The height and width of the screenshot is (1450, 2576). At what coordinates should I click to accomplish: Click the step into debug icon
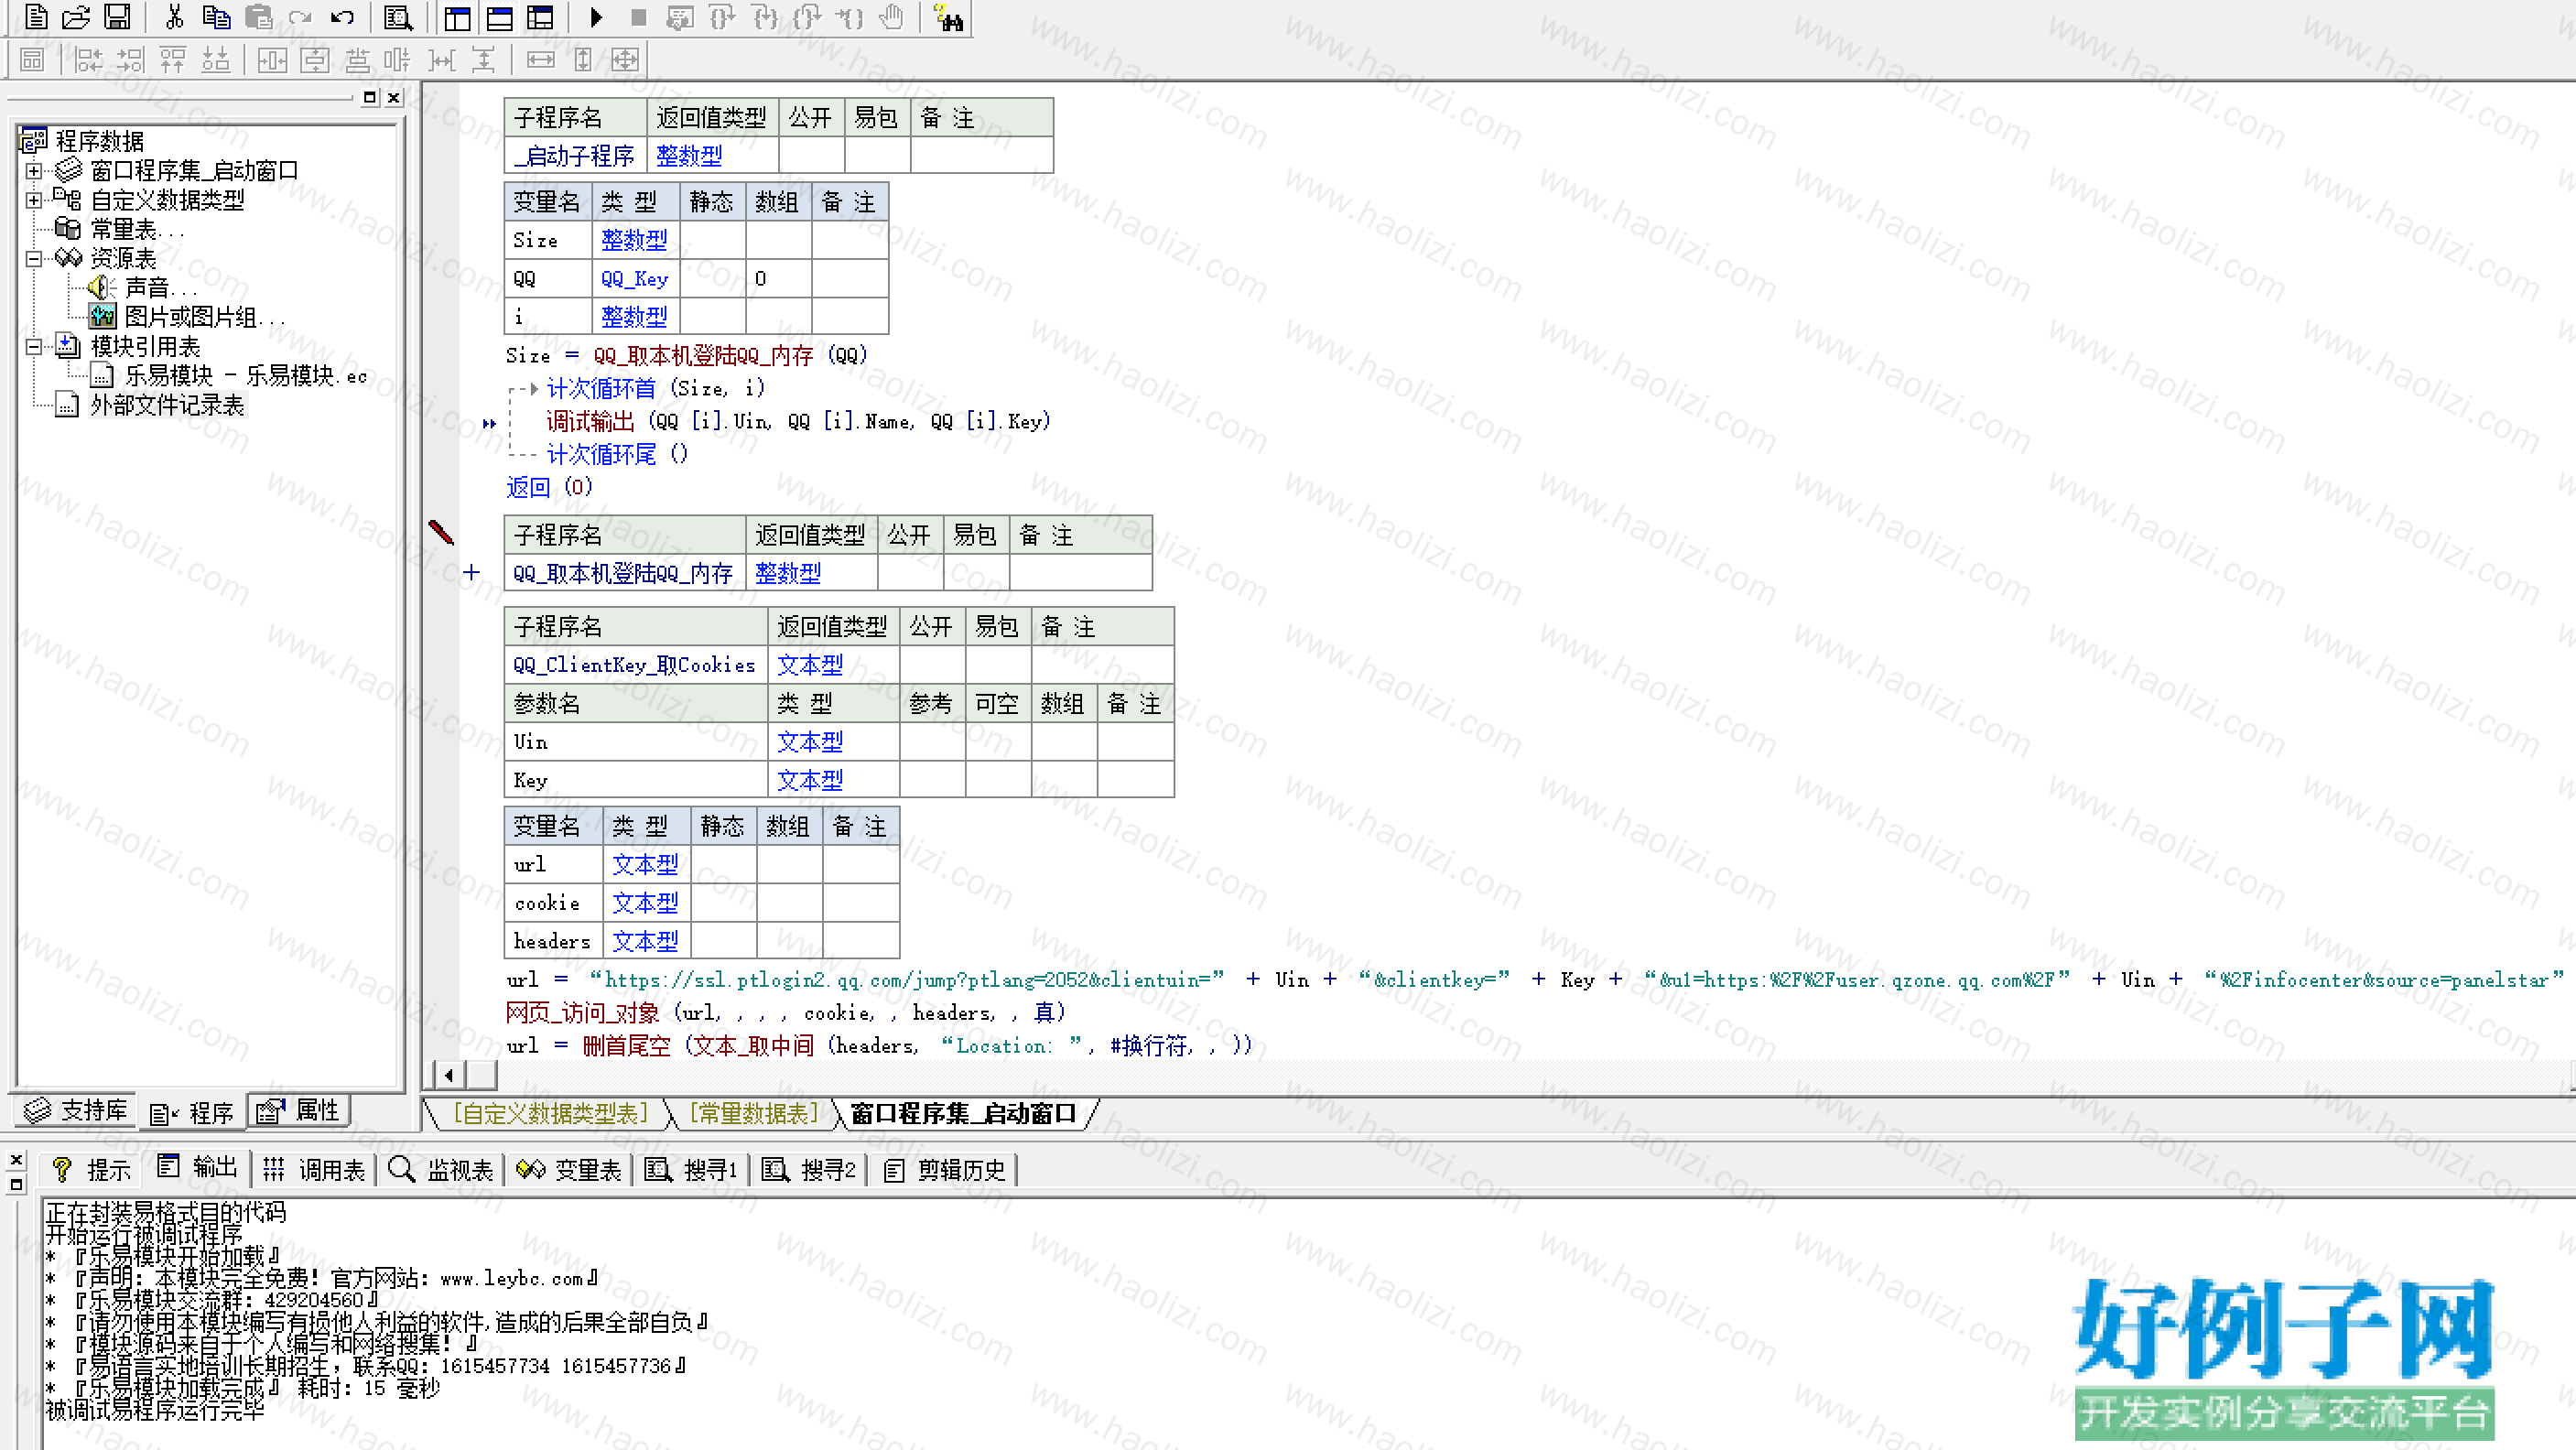coord(765,17)
